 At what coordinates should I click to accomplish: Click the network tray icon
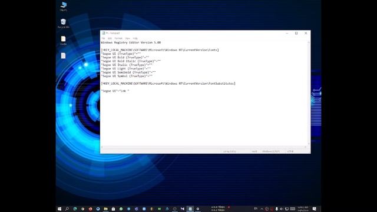(x=287, y=209)
